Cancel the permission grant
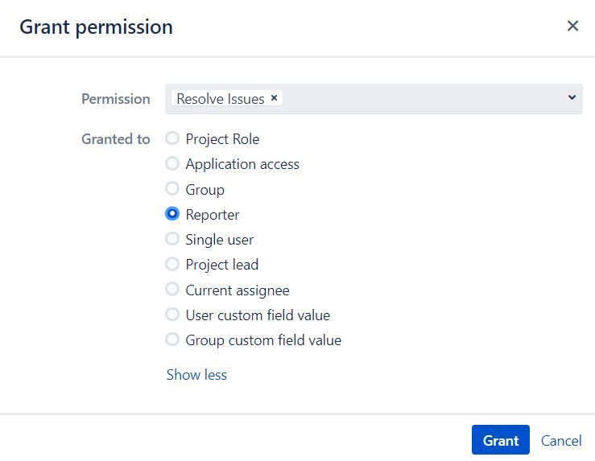The width and height of the screenshot is (595, 461). (561, 441)
